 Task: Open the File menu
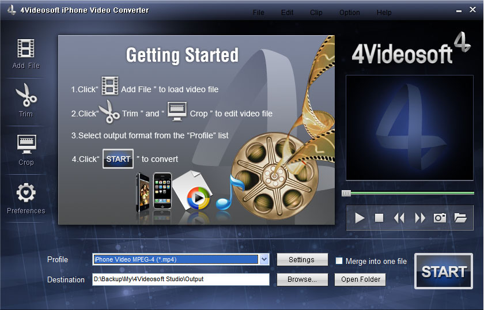tap(258, 13)
